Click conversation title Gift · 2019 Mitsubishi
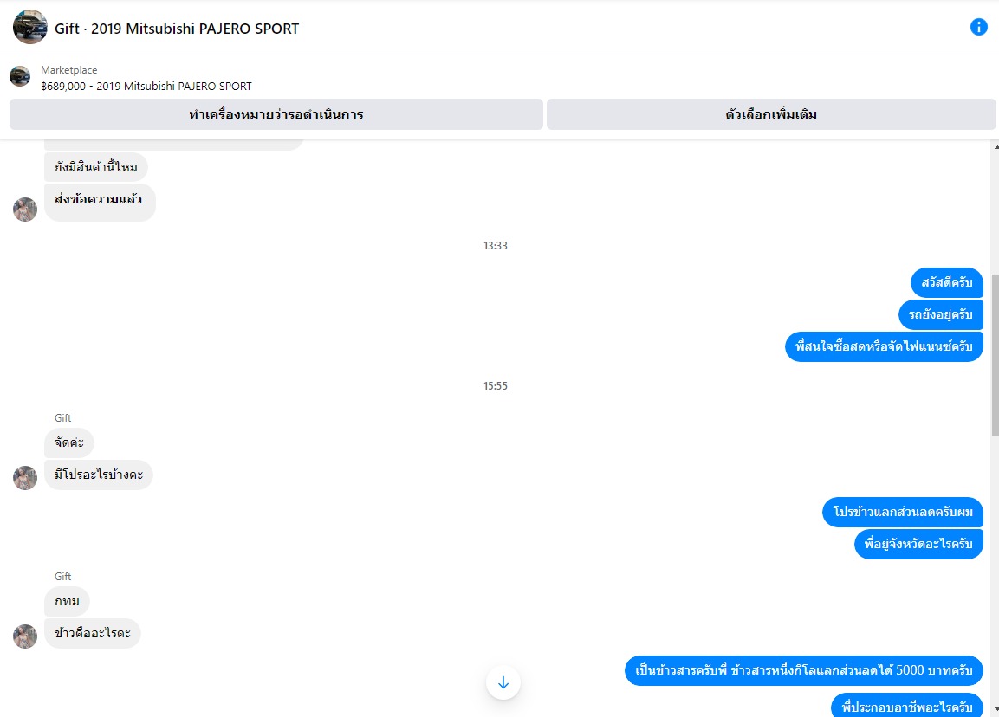Viewport: 999px width, 717px height. pyautogui.click(x=177, y=29)
